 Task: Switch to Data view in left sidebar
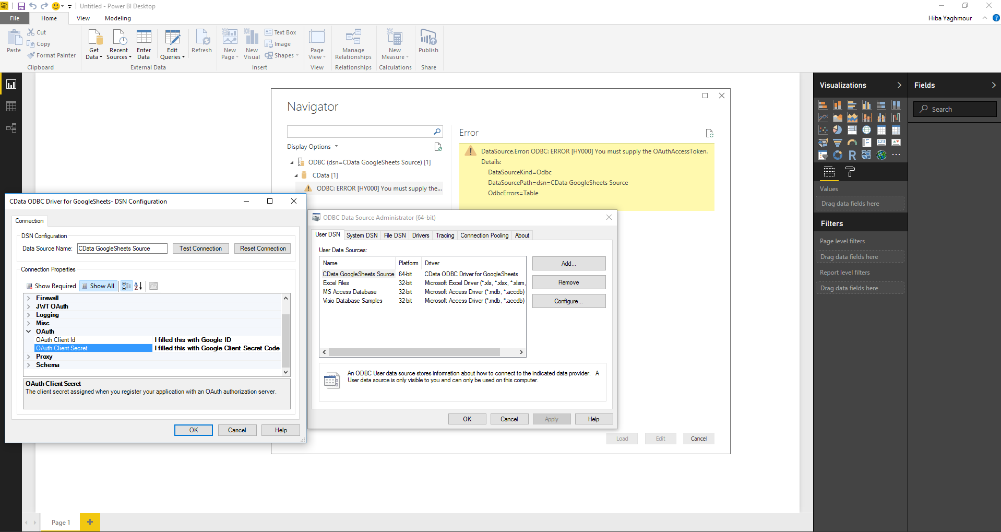pyautogui.click(x=11, y=106)
